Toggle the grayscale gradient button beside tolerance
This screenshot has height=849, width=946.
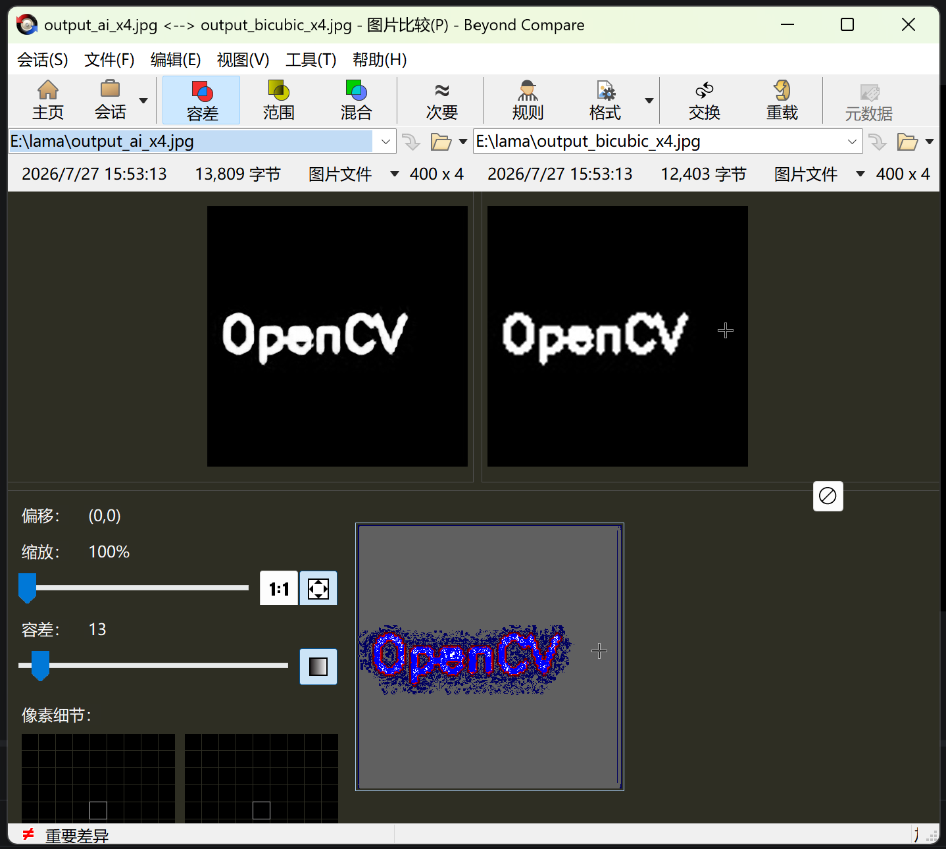click(318, 667)
